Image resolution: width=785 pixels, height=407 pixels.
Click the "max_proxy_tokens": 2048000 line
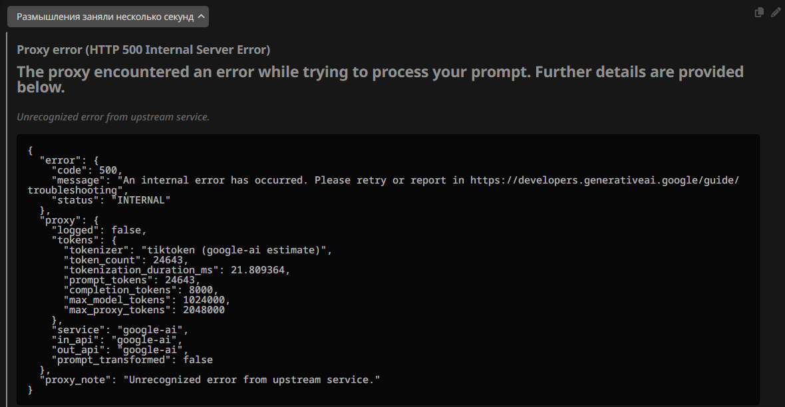144,310
